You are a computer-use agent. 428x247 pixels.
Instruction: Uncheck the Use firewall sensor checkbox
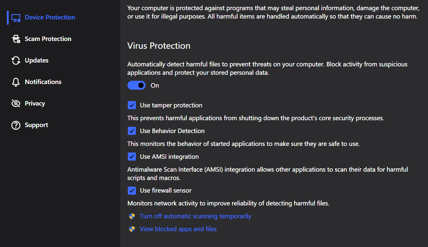pyautogui.click(x=132, y=190)
